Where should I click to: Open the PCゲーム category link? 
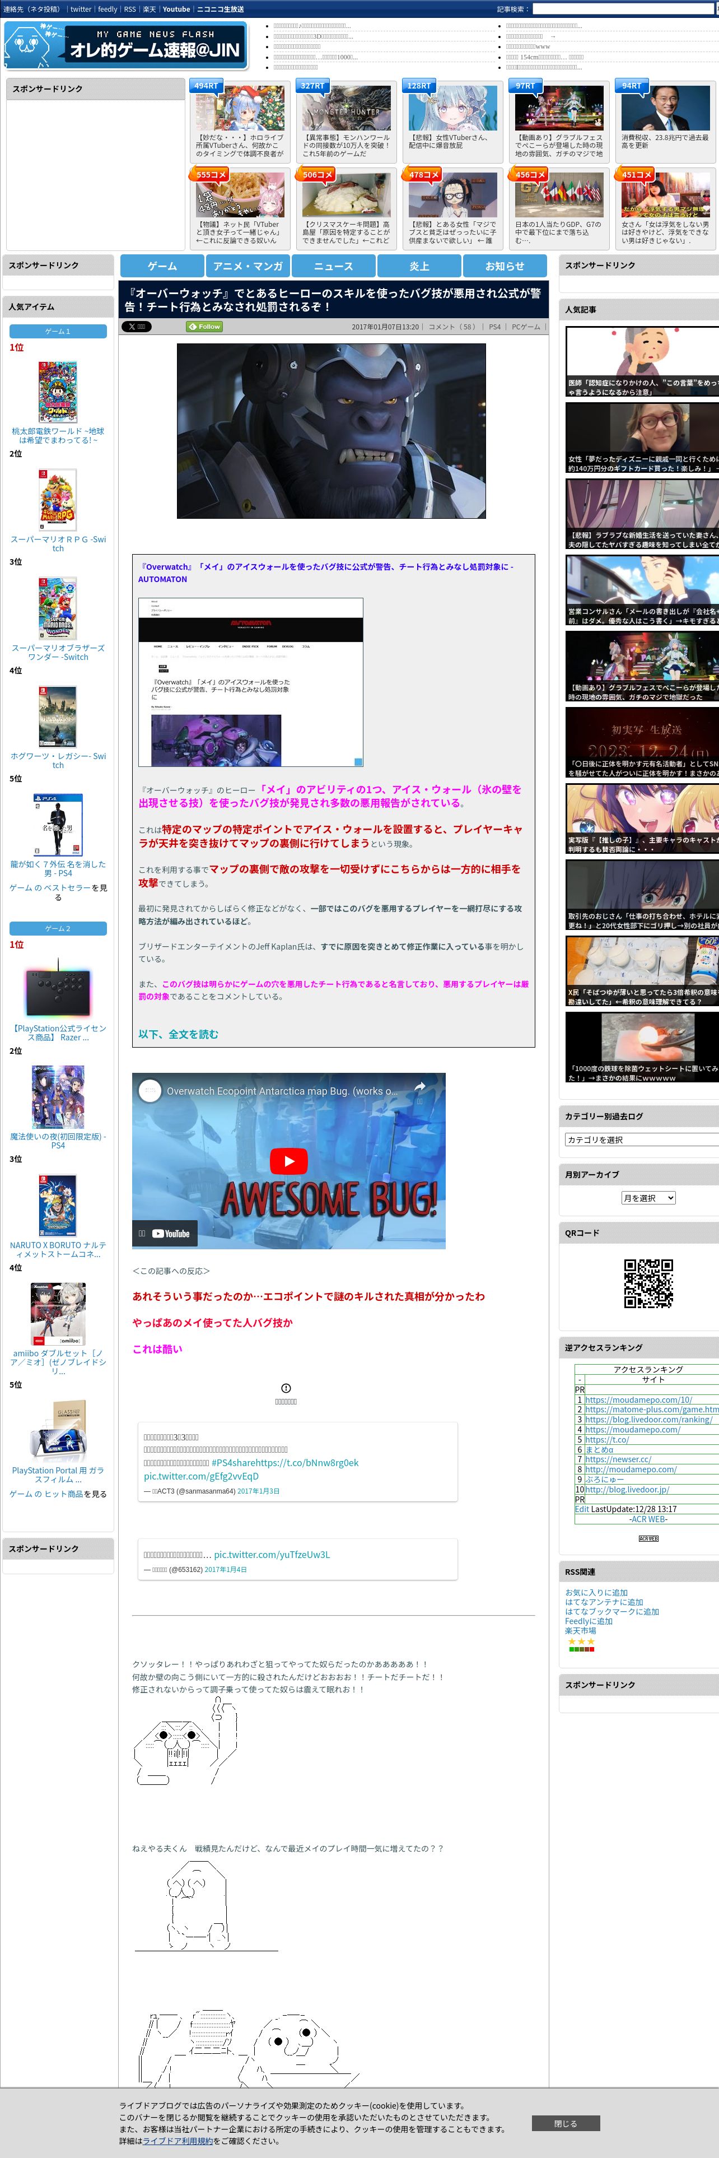pyautogui.click(x=526, y=327)
